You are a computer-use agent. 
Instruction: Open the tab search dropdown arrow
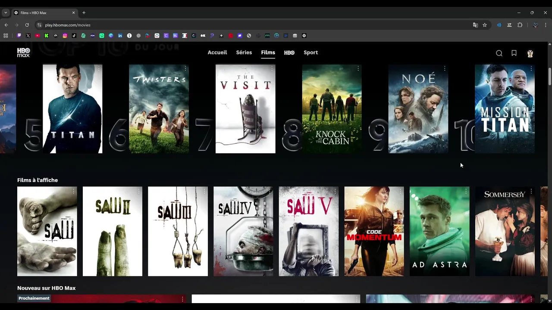pyautogui.click(x=6, y=12)
